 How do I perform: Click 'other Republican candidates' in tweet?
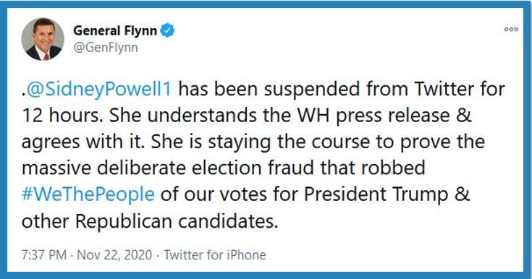(x=150, y=221)
